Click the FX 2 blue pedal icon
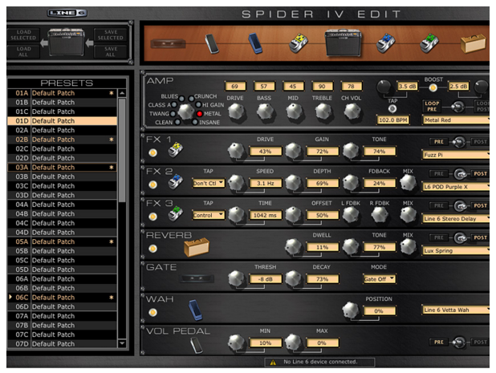This screenshot has width=496, height=373. [176, 181]
